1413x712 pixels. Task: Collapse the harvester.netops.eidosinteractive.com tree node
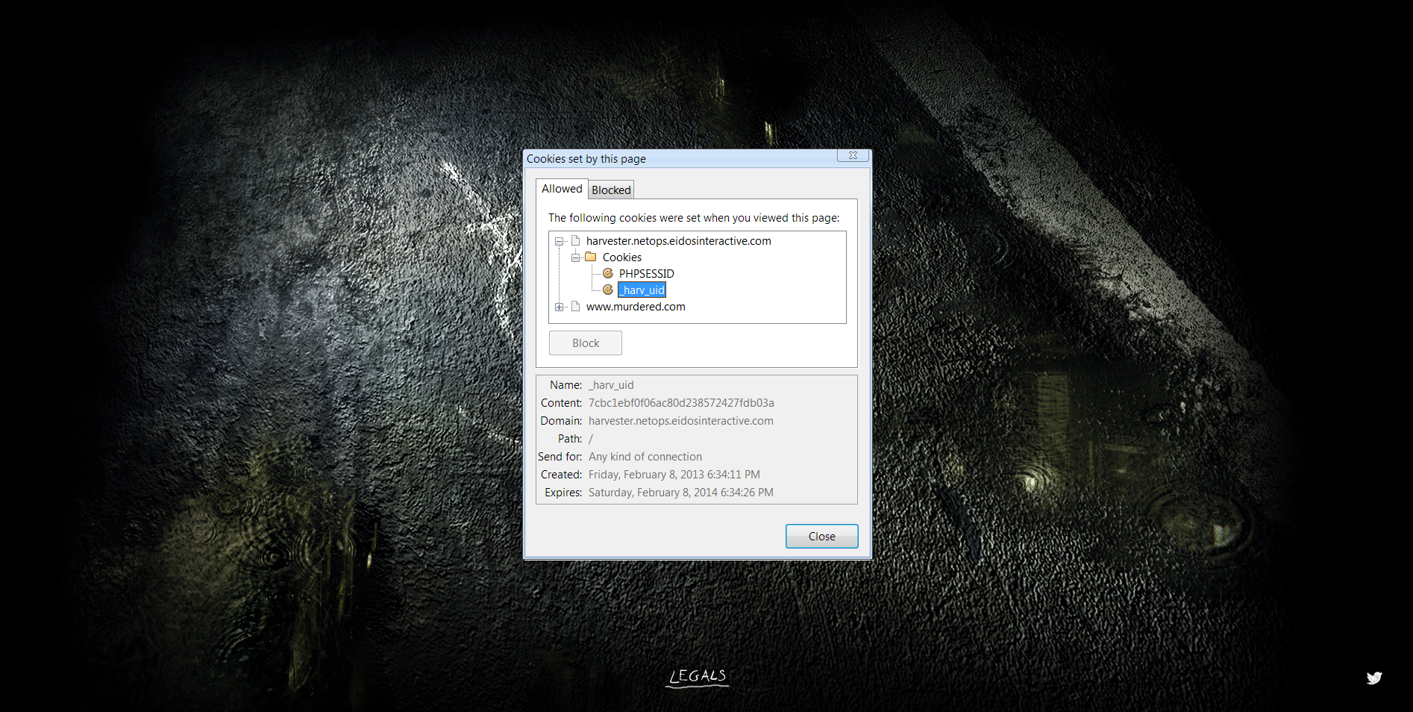pos(559,241)
